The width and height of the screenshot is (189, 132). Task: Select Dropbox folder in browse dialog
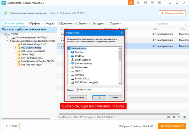79,52
